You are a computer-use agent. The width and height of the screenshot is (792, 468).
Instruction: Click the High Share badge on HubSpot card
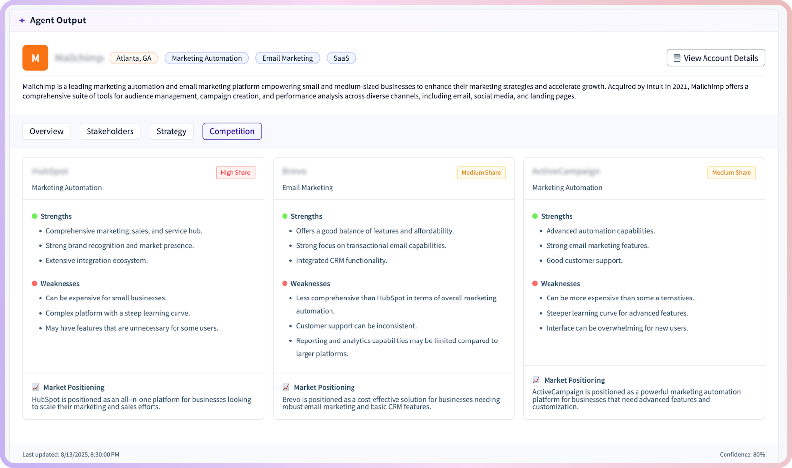[236, 173]
